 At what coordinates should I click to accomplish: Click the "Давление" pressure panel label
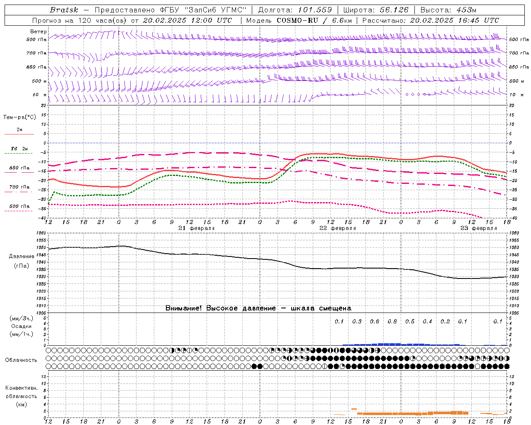pos(22,256)
